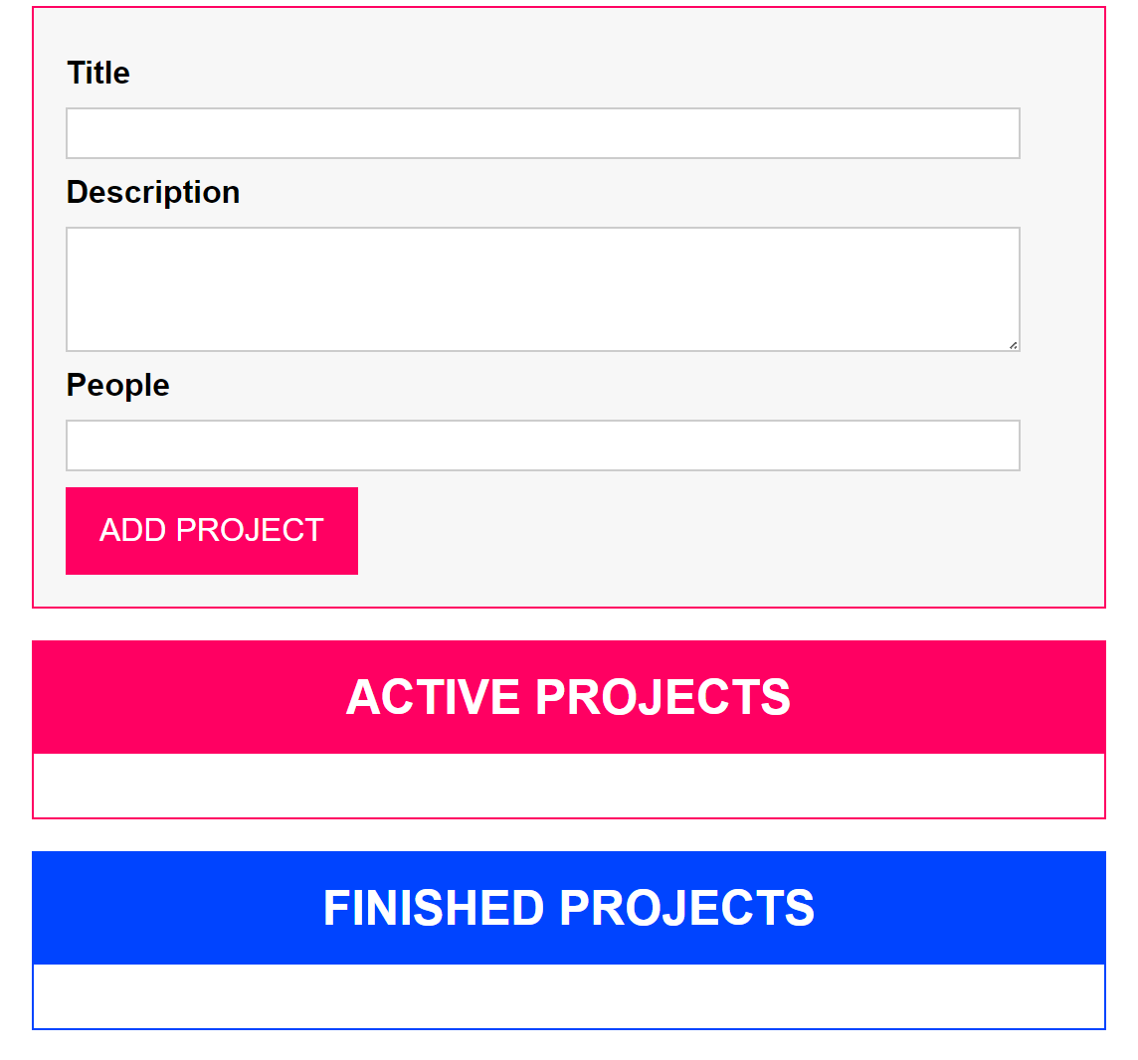Click into the Title input field
Viewport: 1138px width, 1060px height.
click(x=542, y=133)
